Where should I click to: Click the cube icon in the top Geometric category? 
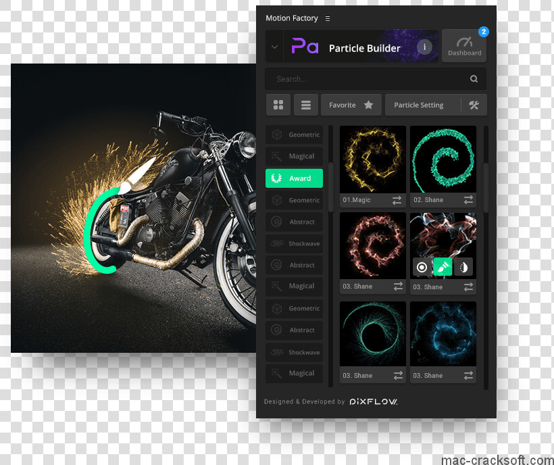tap(276, 134)
